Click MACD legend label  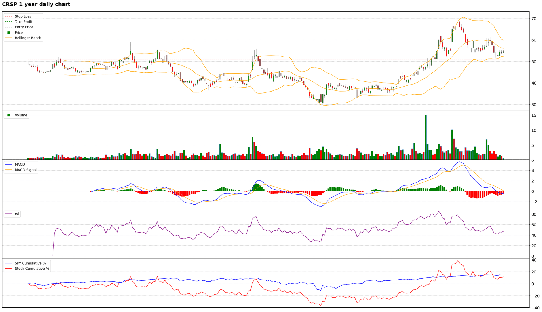(x=20, y=164)
